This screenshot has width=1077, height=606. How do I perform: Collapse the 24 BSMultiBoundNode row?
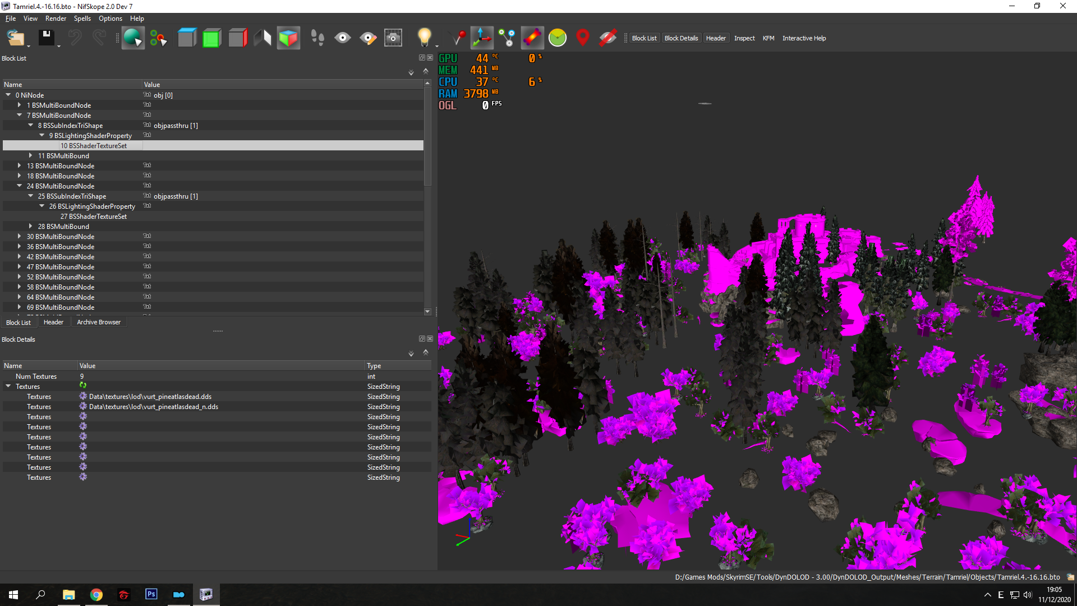[20, 186]
